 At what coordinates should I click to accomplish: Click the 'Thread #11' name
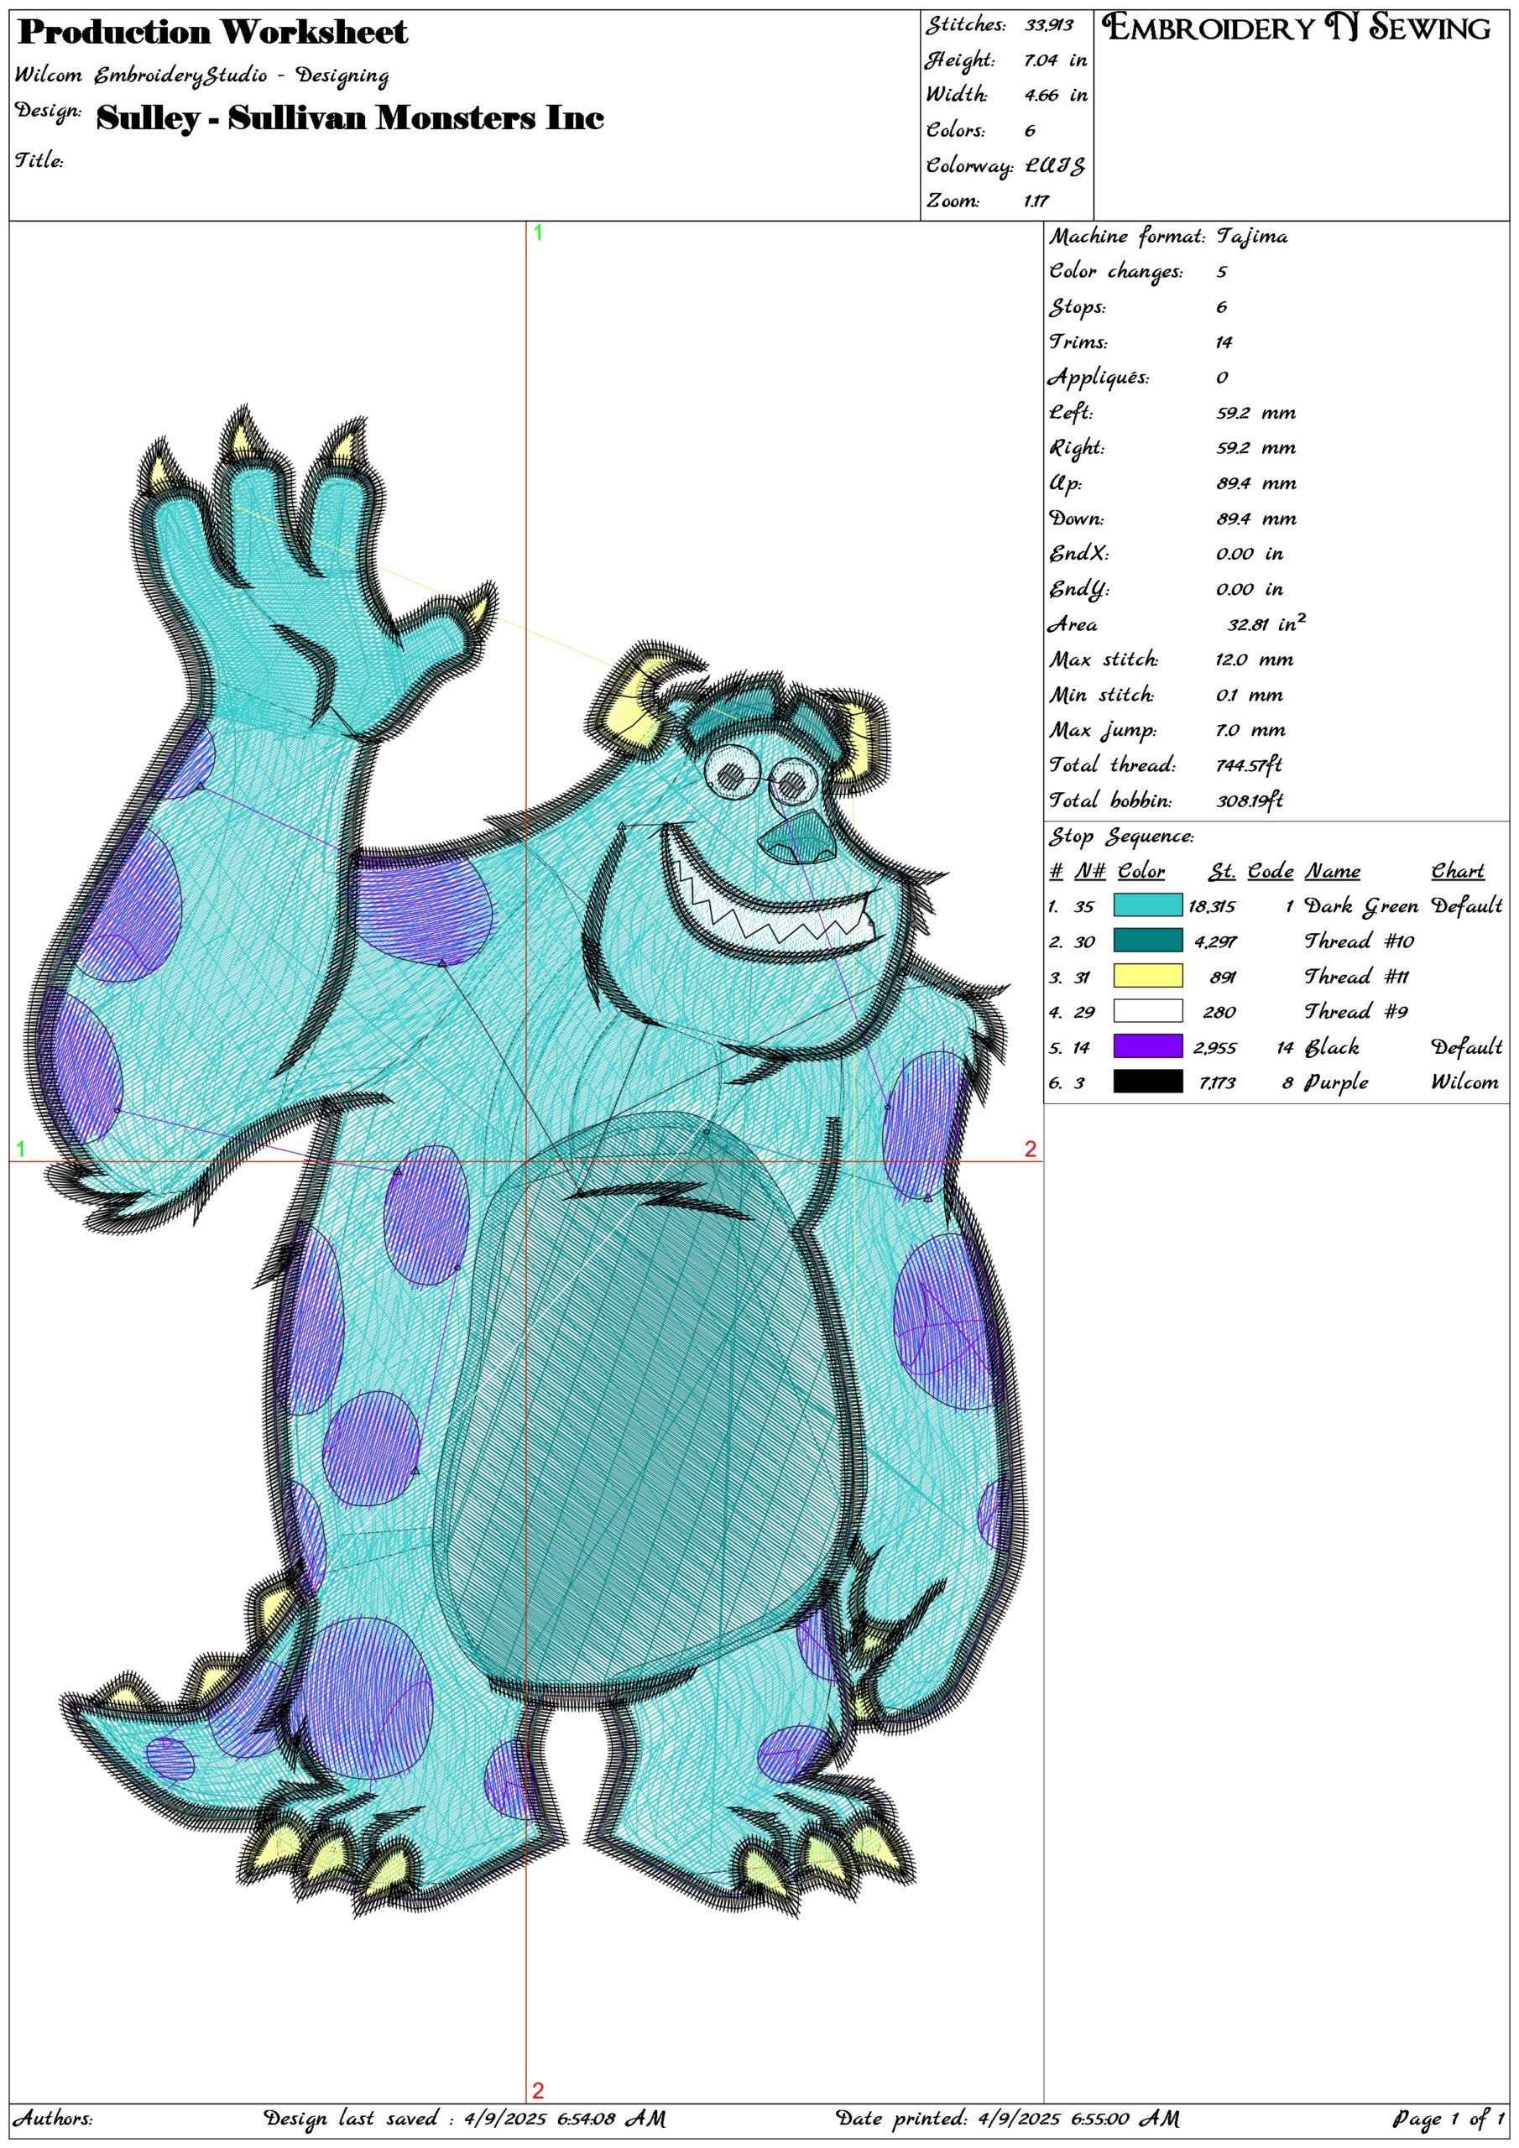pos(1356,977)
